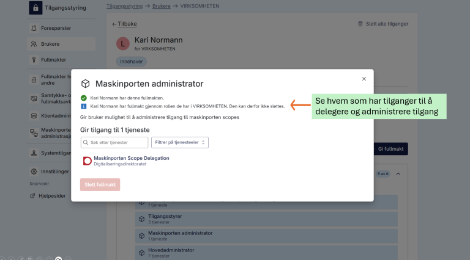The width and height of the screenshot is (470, 260).
Task: Click the Gi fullmakt button
Action: coord(390,149)
